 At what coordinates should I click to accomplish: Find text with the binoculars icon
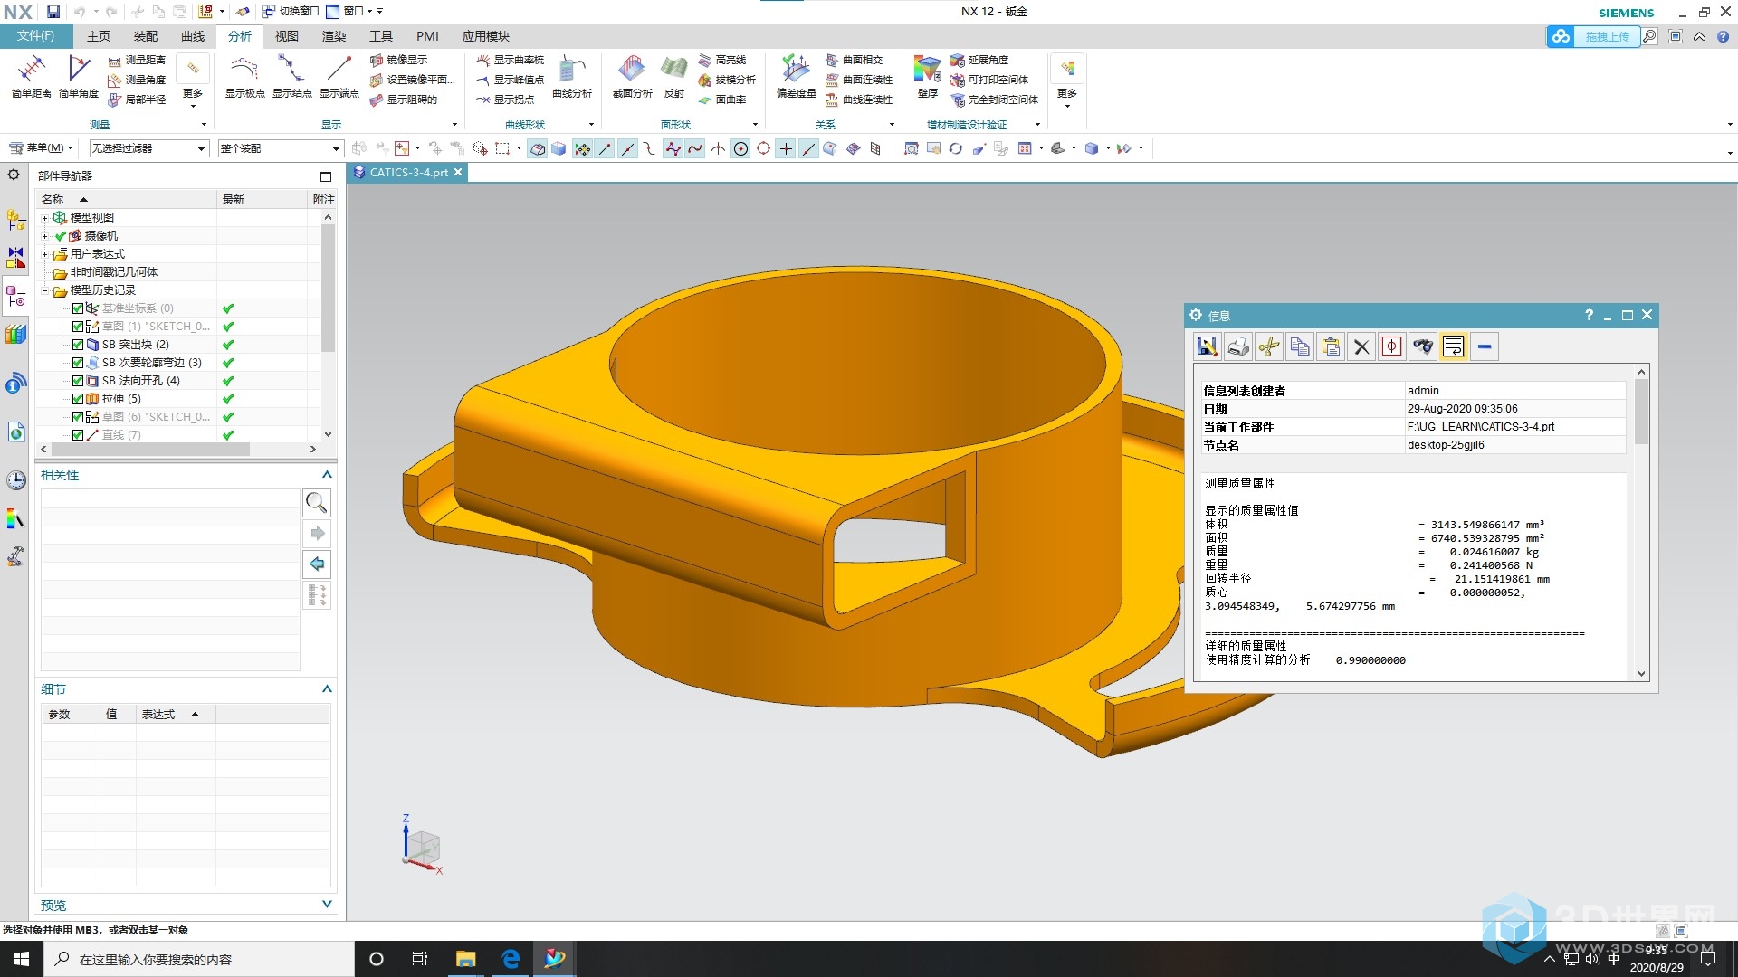click(x=1423, y=346)
